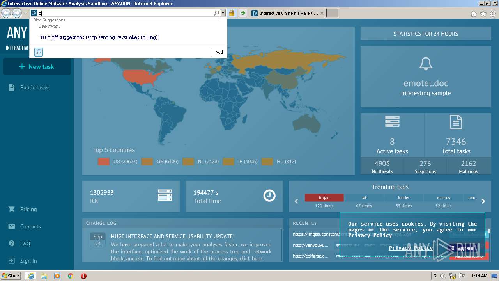This screenshot has height=281, width=499.
Task: Click the magnifier search icon in address bar
Action: 217,13
